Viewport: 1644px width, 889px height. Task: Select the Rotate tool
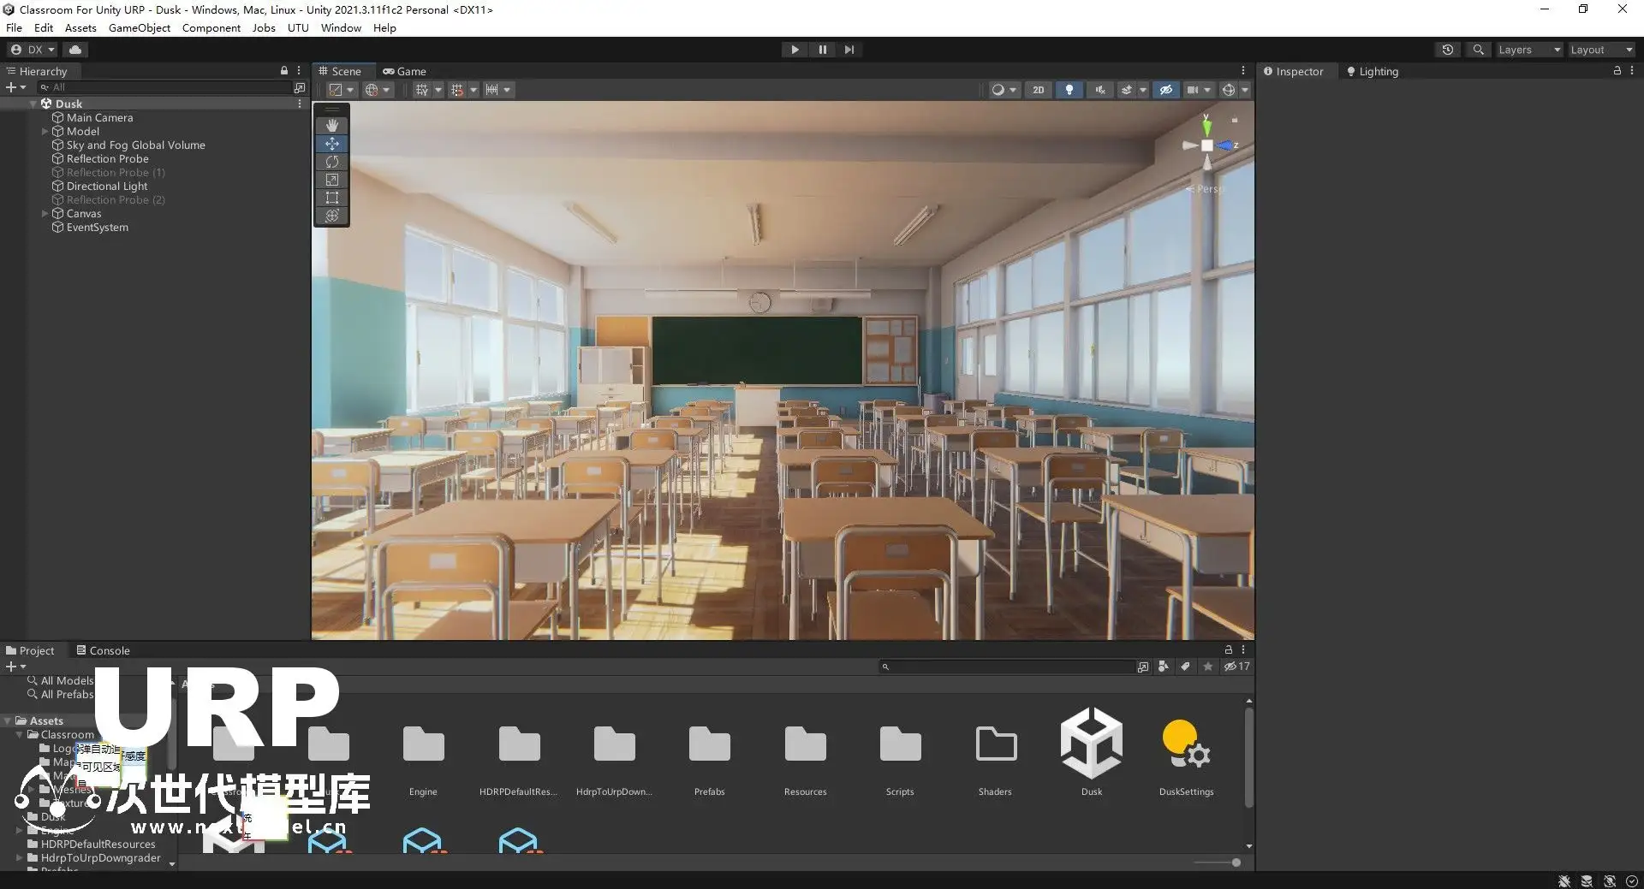[332, 162]
